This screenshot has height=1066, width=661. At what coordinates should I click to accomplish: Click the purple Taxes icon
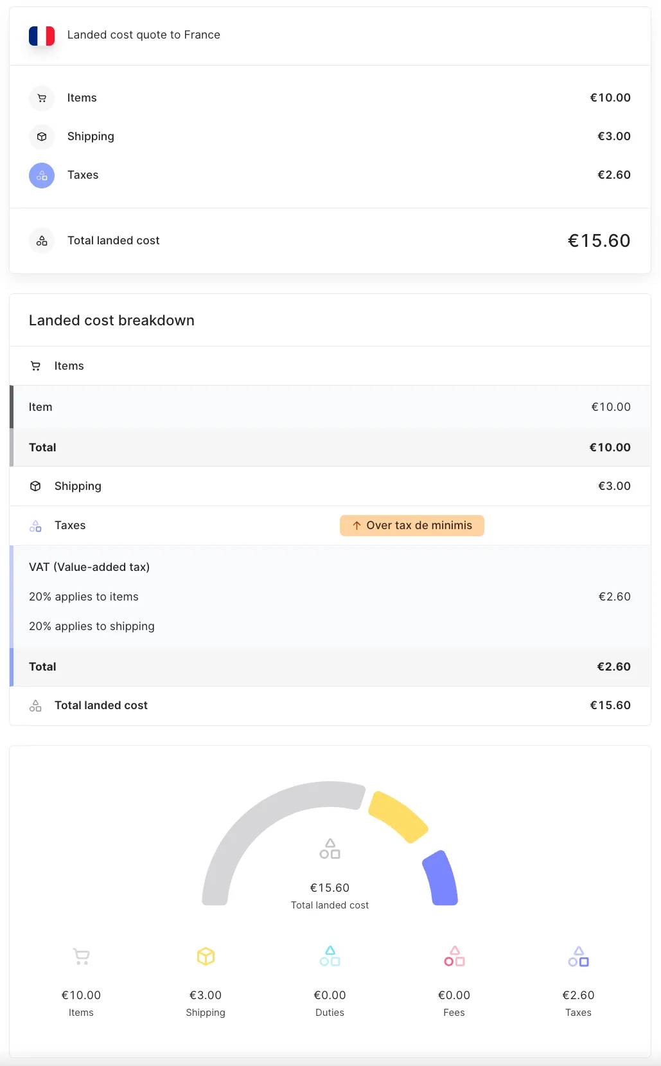pos(41,175)
